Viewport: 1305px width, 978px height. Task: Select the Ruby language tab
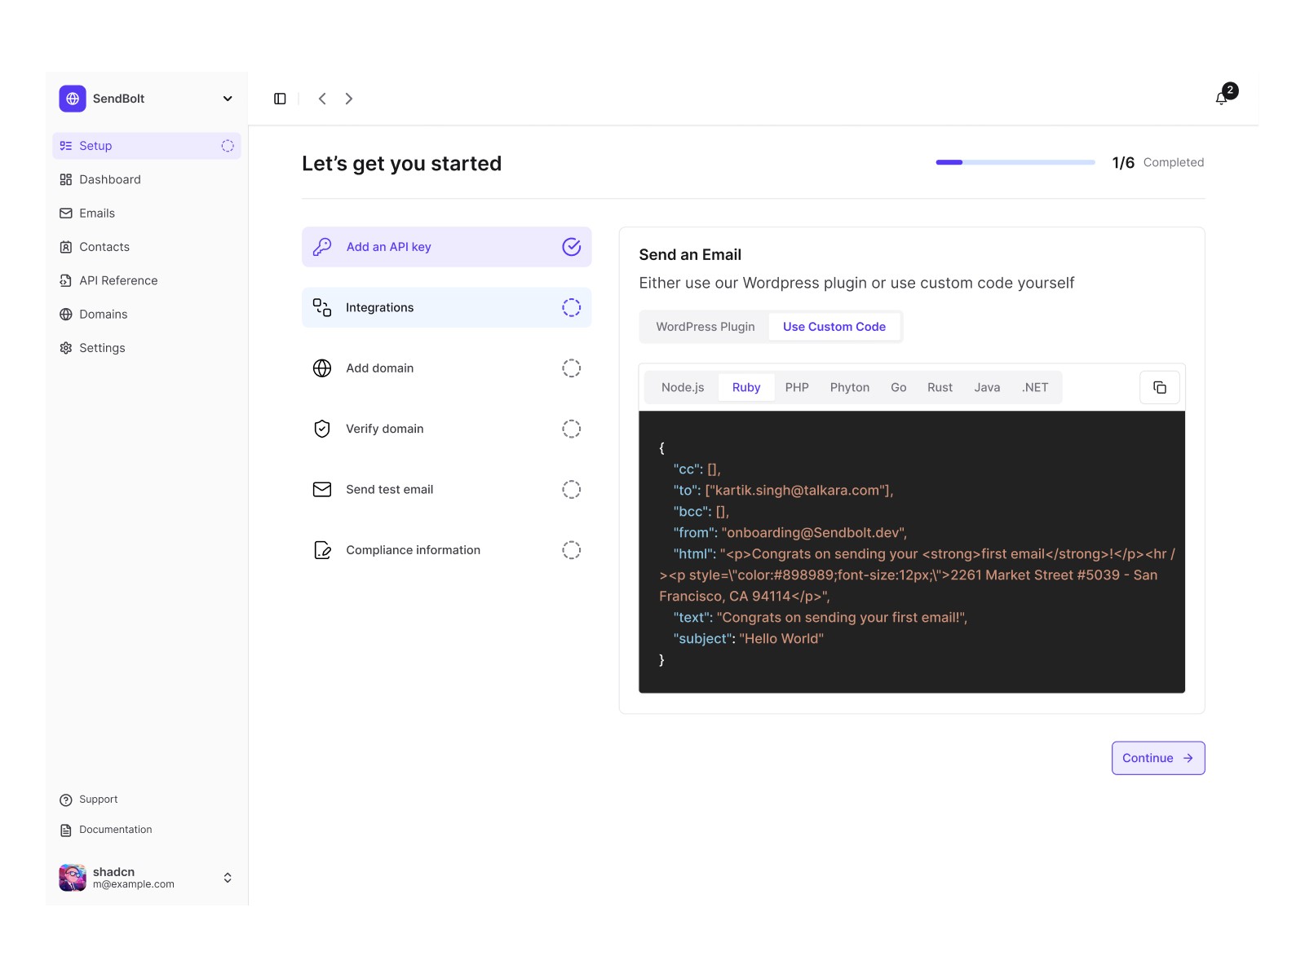tap(745, 387)
